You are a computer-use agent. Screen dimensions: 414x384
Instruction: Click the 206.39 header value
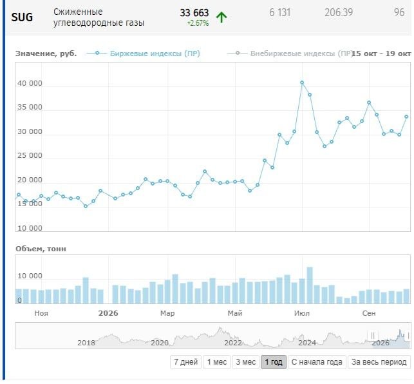point(339,12)
